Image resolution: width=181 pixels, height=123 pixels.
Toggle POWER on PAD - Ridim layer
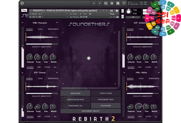(x=130, y=79)
